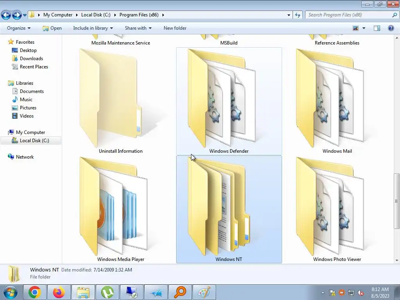400x300 pixels.
Task: Toggle the preview pane
Action: (377, 28)
